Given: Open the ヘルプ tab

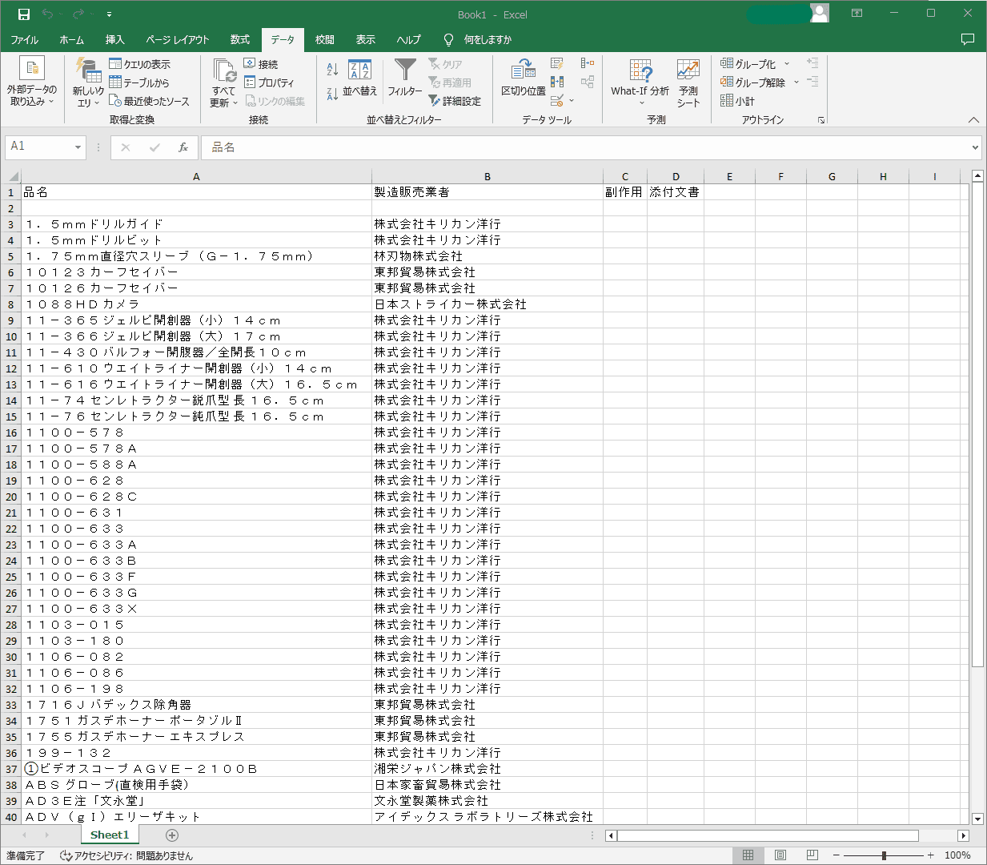Looking at the screenshot, I should [409, 39].
